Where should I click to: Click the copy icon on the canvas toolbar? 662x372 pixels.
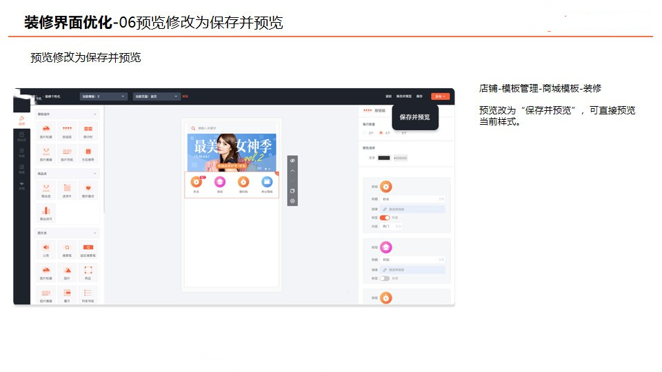click(x=292, y=191)
